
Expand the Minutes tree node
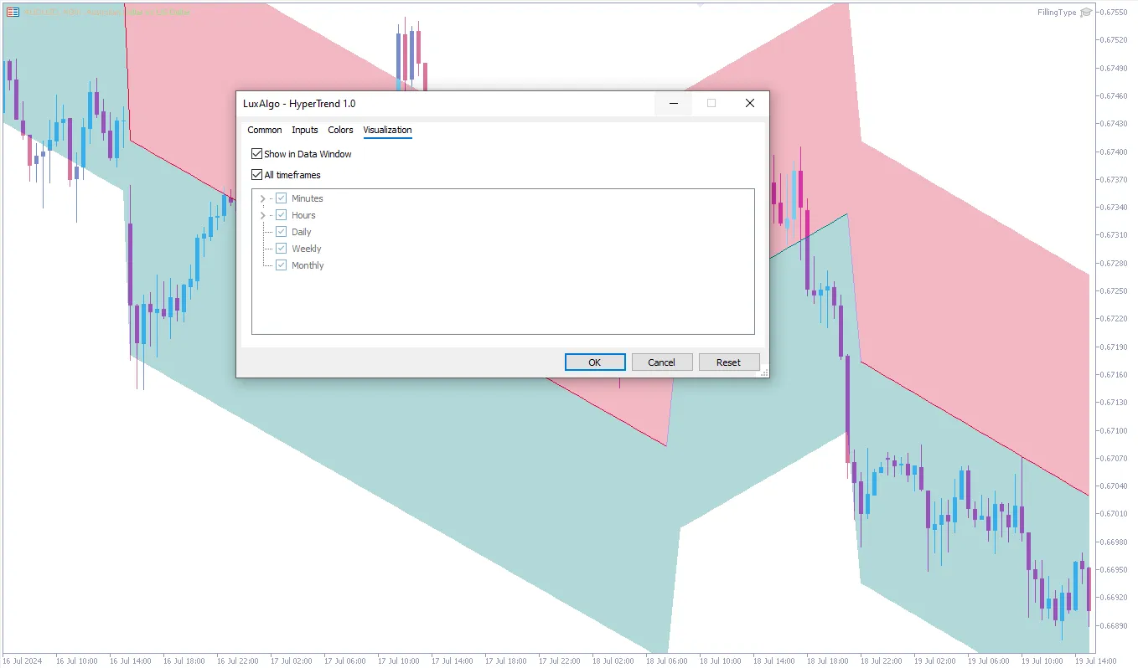[263, 198]
